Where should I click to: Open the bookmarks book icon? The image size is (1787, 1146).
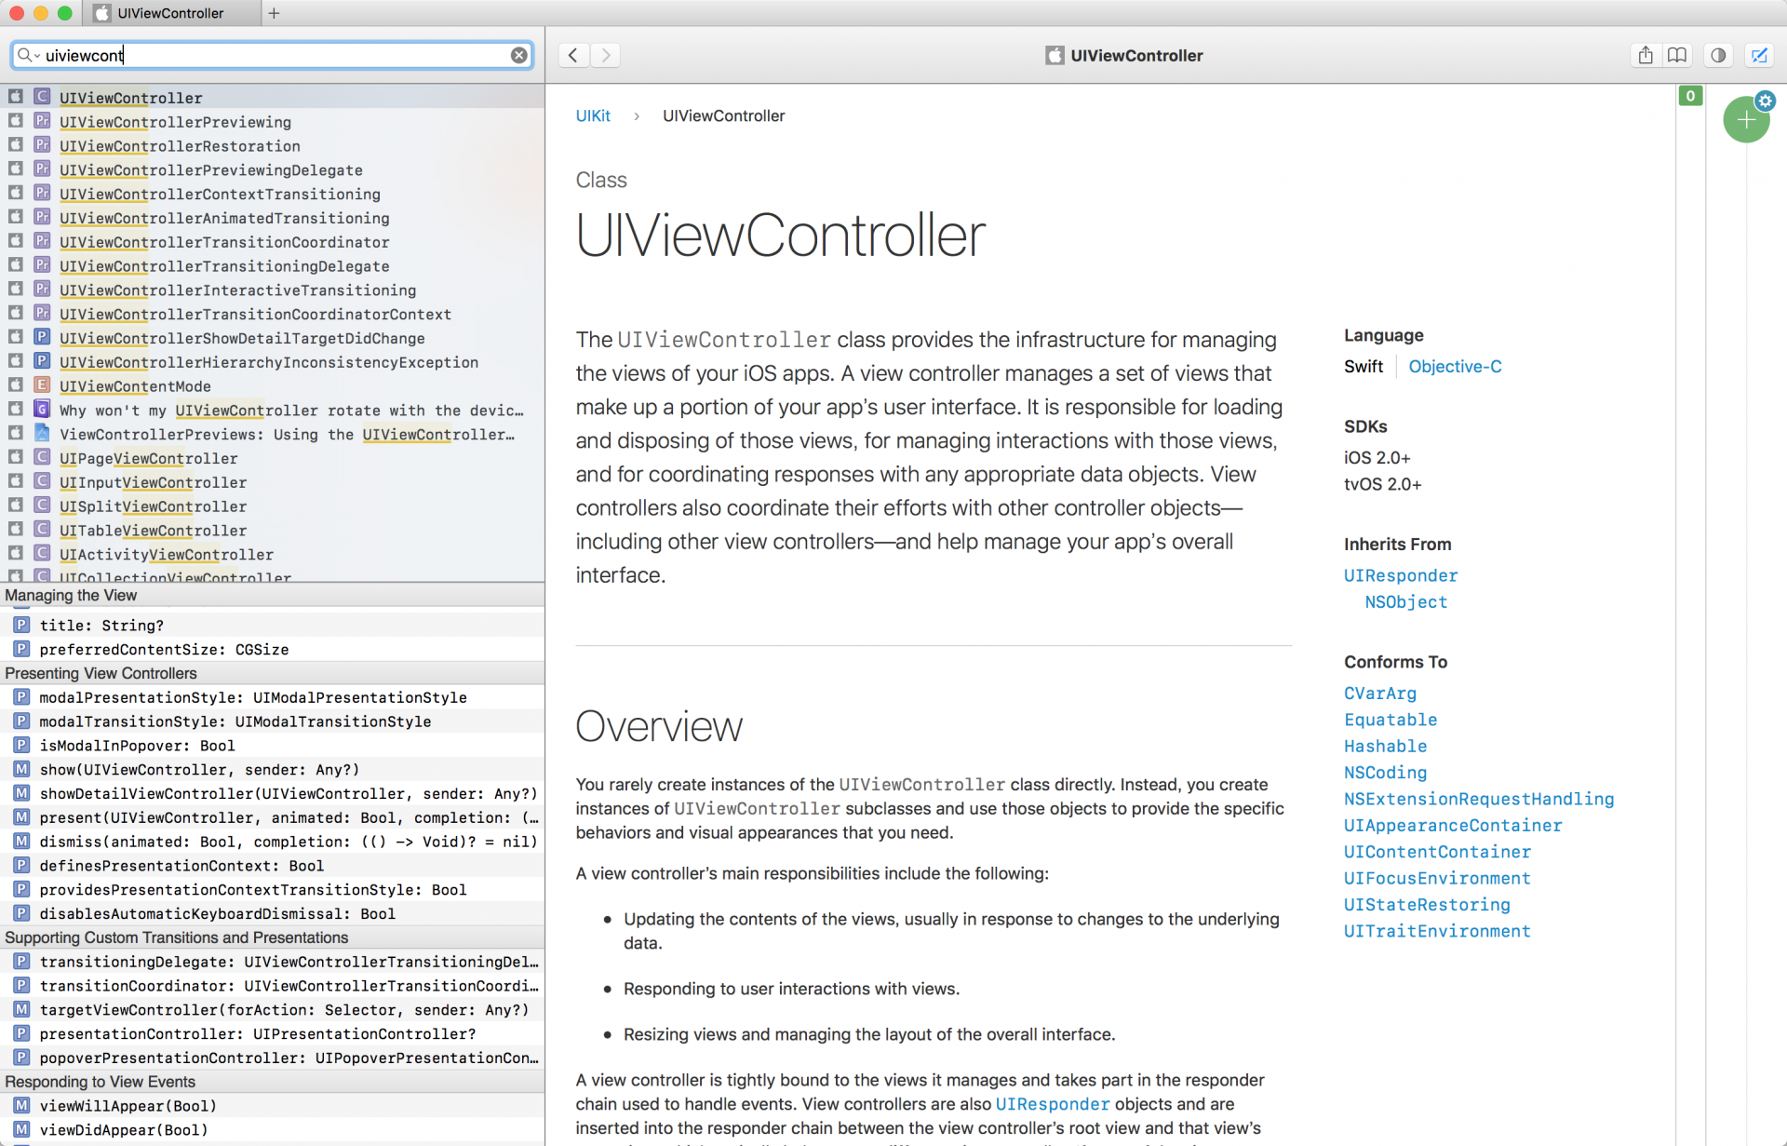[x=1677, y=55]
